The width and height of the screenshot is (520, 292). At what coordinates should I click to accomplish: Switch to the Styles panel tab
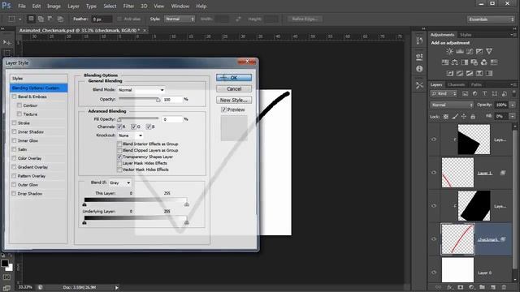(466, 35)
